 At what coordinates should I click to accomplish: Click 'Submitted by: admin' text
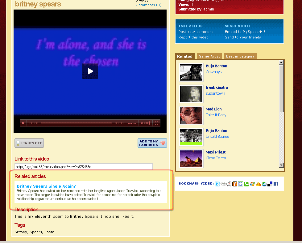point(196,9)
